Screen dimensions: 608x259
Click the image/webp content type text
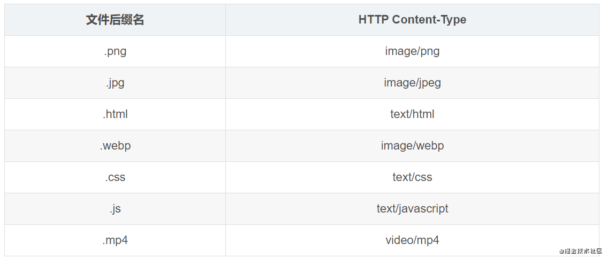(412, 146)
